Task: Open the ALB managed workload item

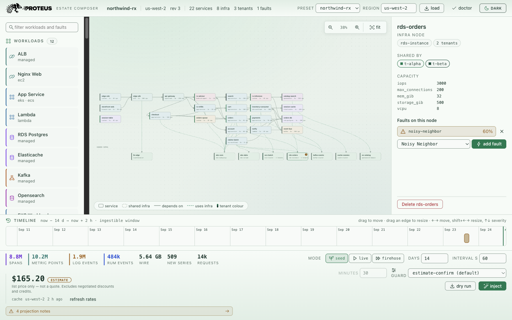Action: point(42,57)
